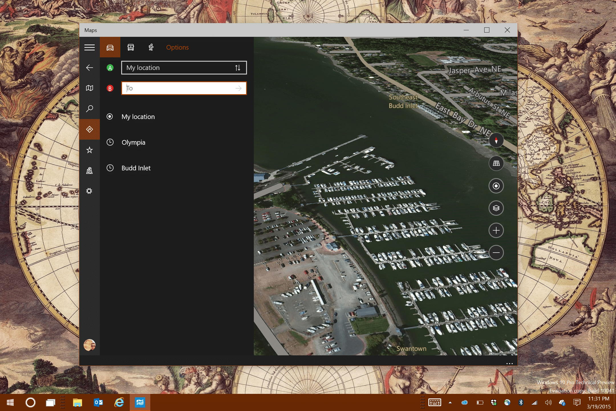Click the swap directions arrow button
Image resolution: width=616 pixels, height=411 pixels.
point(238,68)
